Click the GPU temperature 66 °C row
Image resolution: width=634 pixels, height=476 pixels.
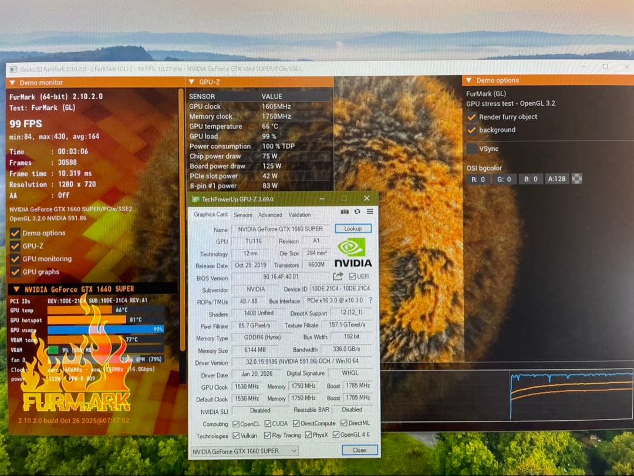[x=260, y=126]
